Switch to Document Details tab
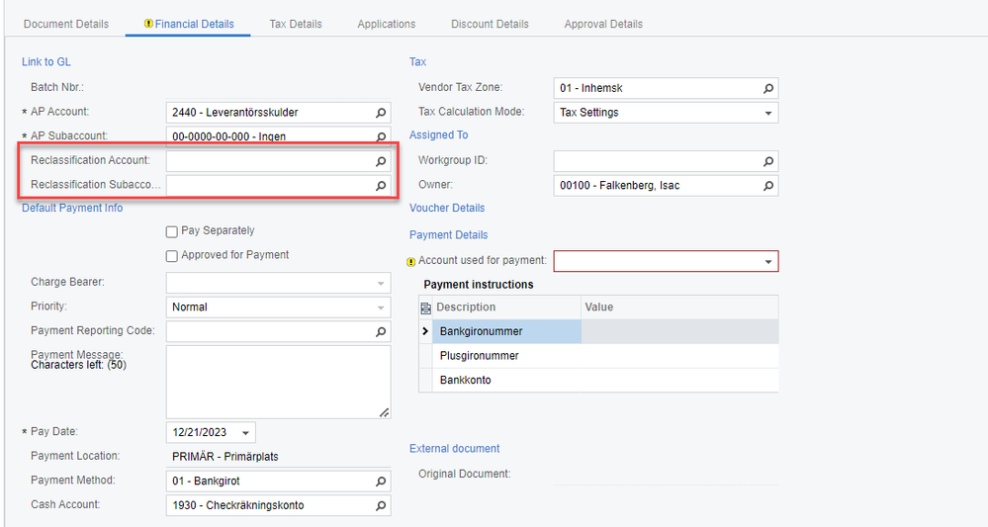The width and height of the screenshot is (988, 527). (66, 24)
